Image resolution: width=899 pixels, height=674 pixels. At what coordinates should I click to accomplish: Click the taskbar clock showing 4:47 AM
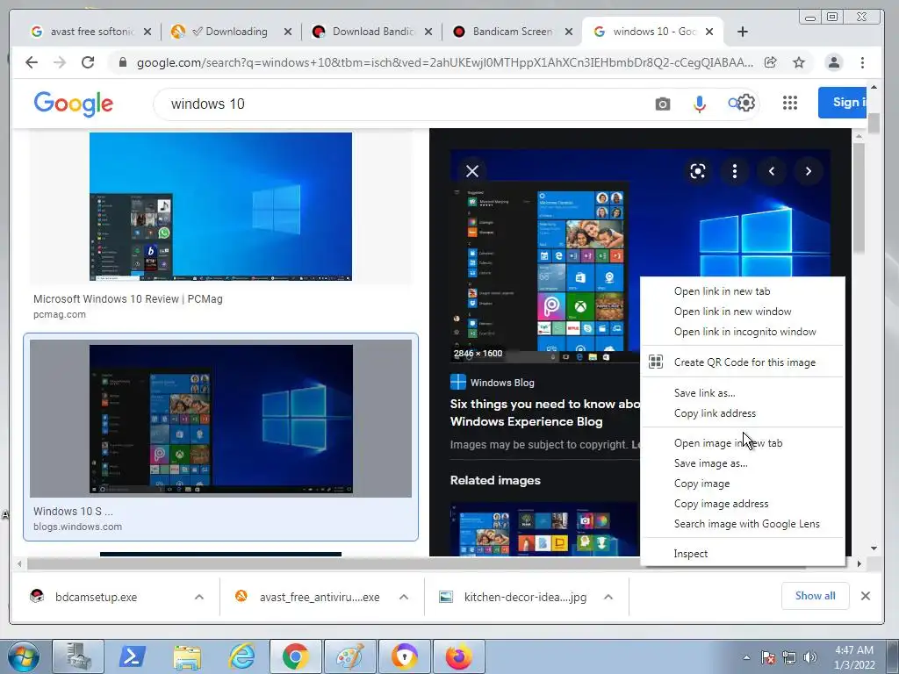[x=853, y=657]
